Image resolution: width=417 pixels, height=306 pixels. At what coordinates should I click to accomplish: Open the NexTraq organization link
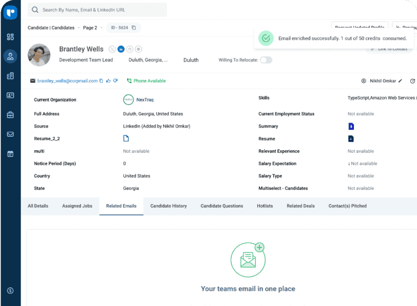click(144, 99)
